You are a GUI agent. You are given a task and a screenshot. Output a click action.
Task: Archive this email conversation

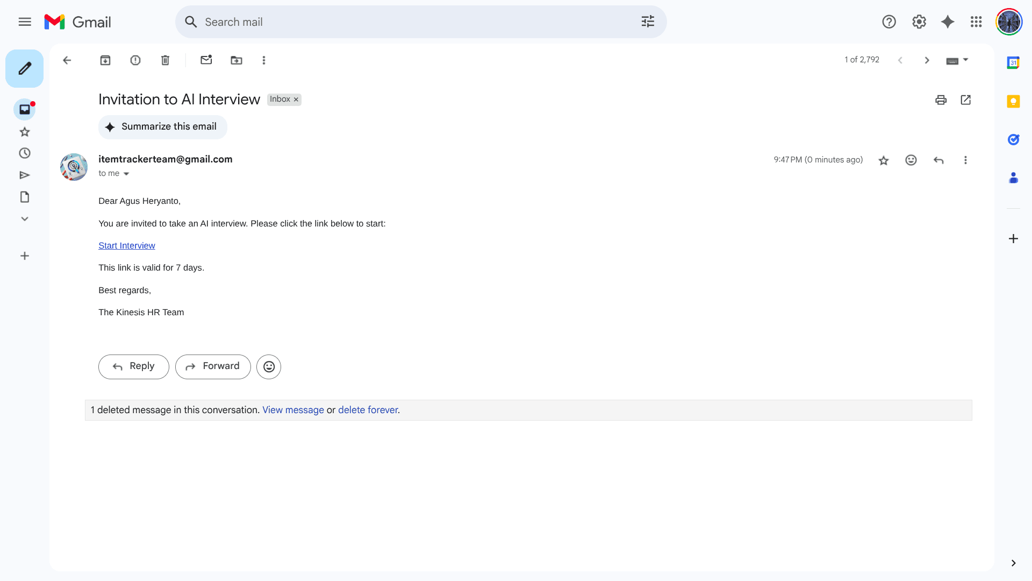click(x=105, y=60)
